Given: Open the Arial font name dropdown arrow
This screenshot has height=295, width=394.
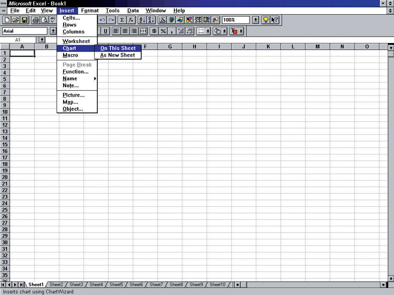Looking at the screenshot, I should point(53,31).
